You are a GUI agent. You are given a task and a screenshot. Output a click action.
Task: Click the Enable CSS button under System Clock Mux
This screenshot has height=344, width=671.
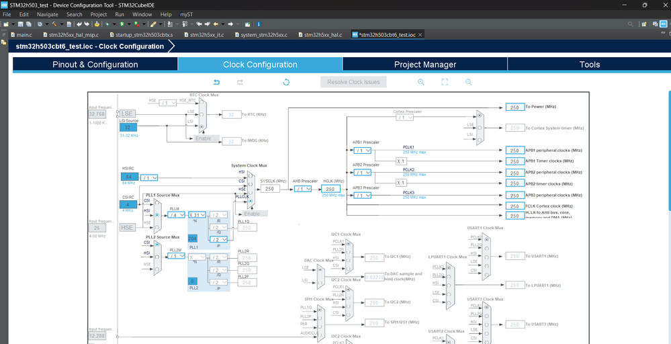point(255,214)
